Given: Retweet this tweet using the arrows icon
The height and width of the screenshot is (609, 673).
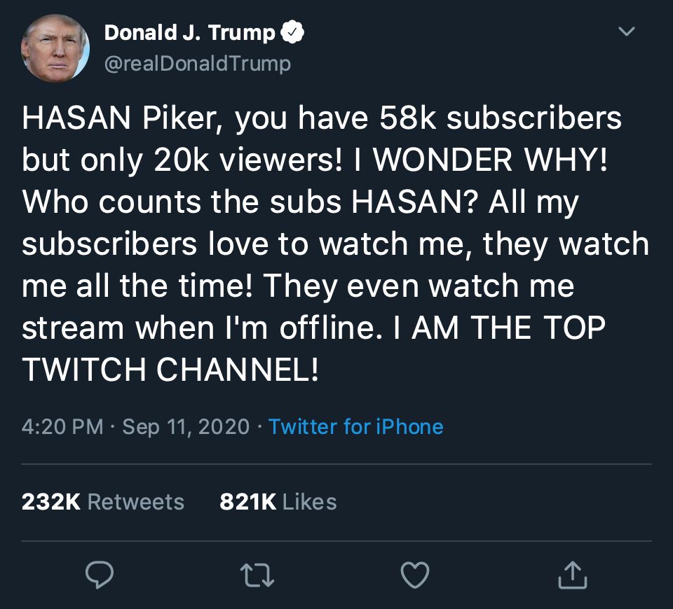Looking at the screenshot, I should 257,575.
